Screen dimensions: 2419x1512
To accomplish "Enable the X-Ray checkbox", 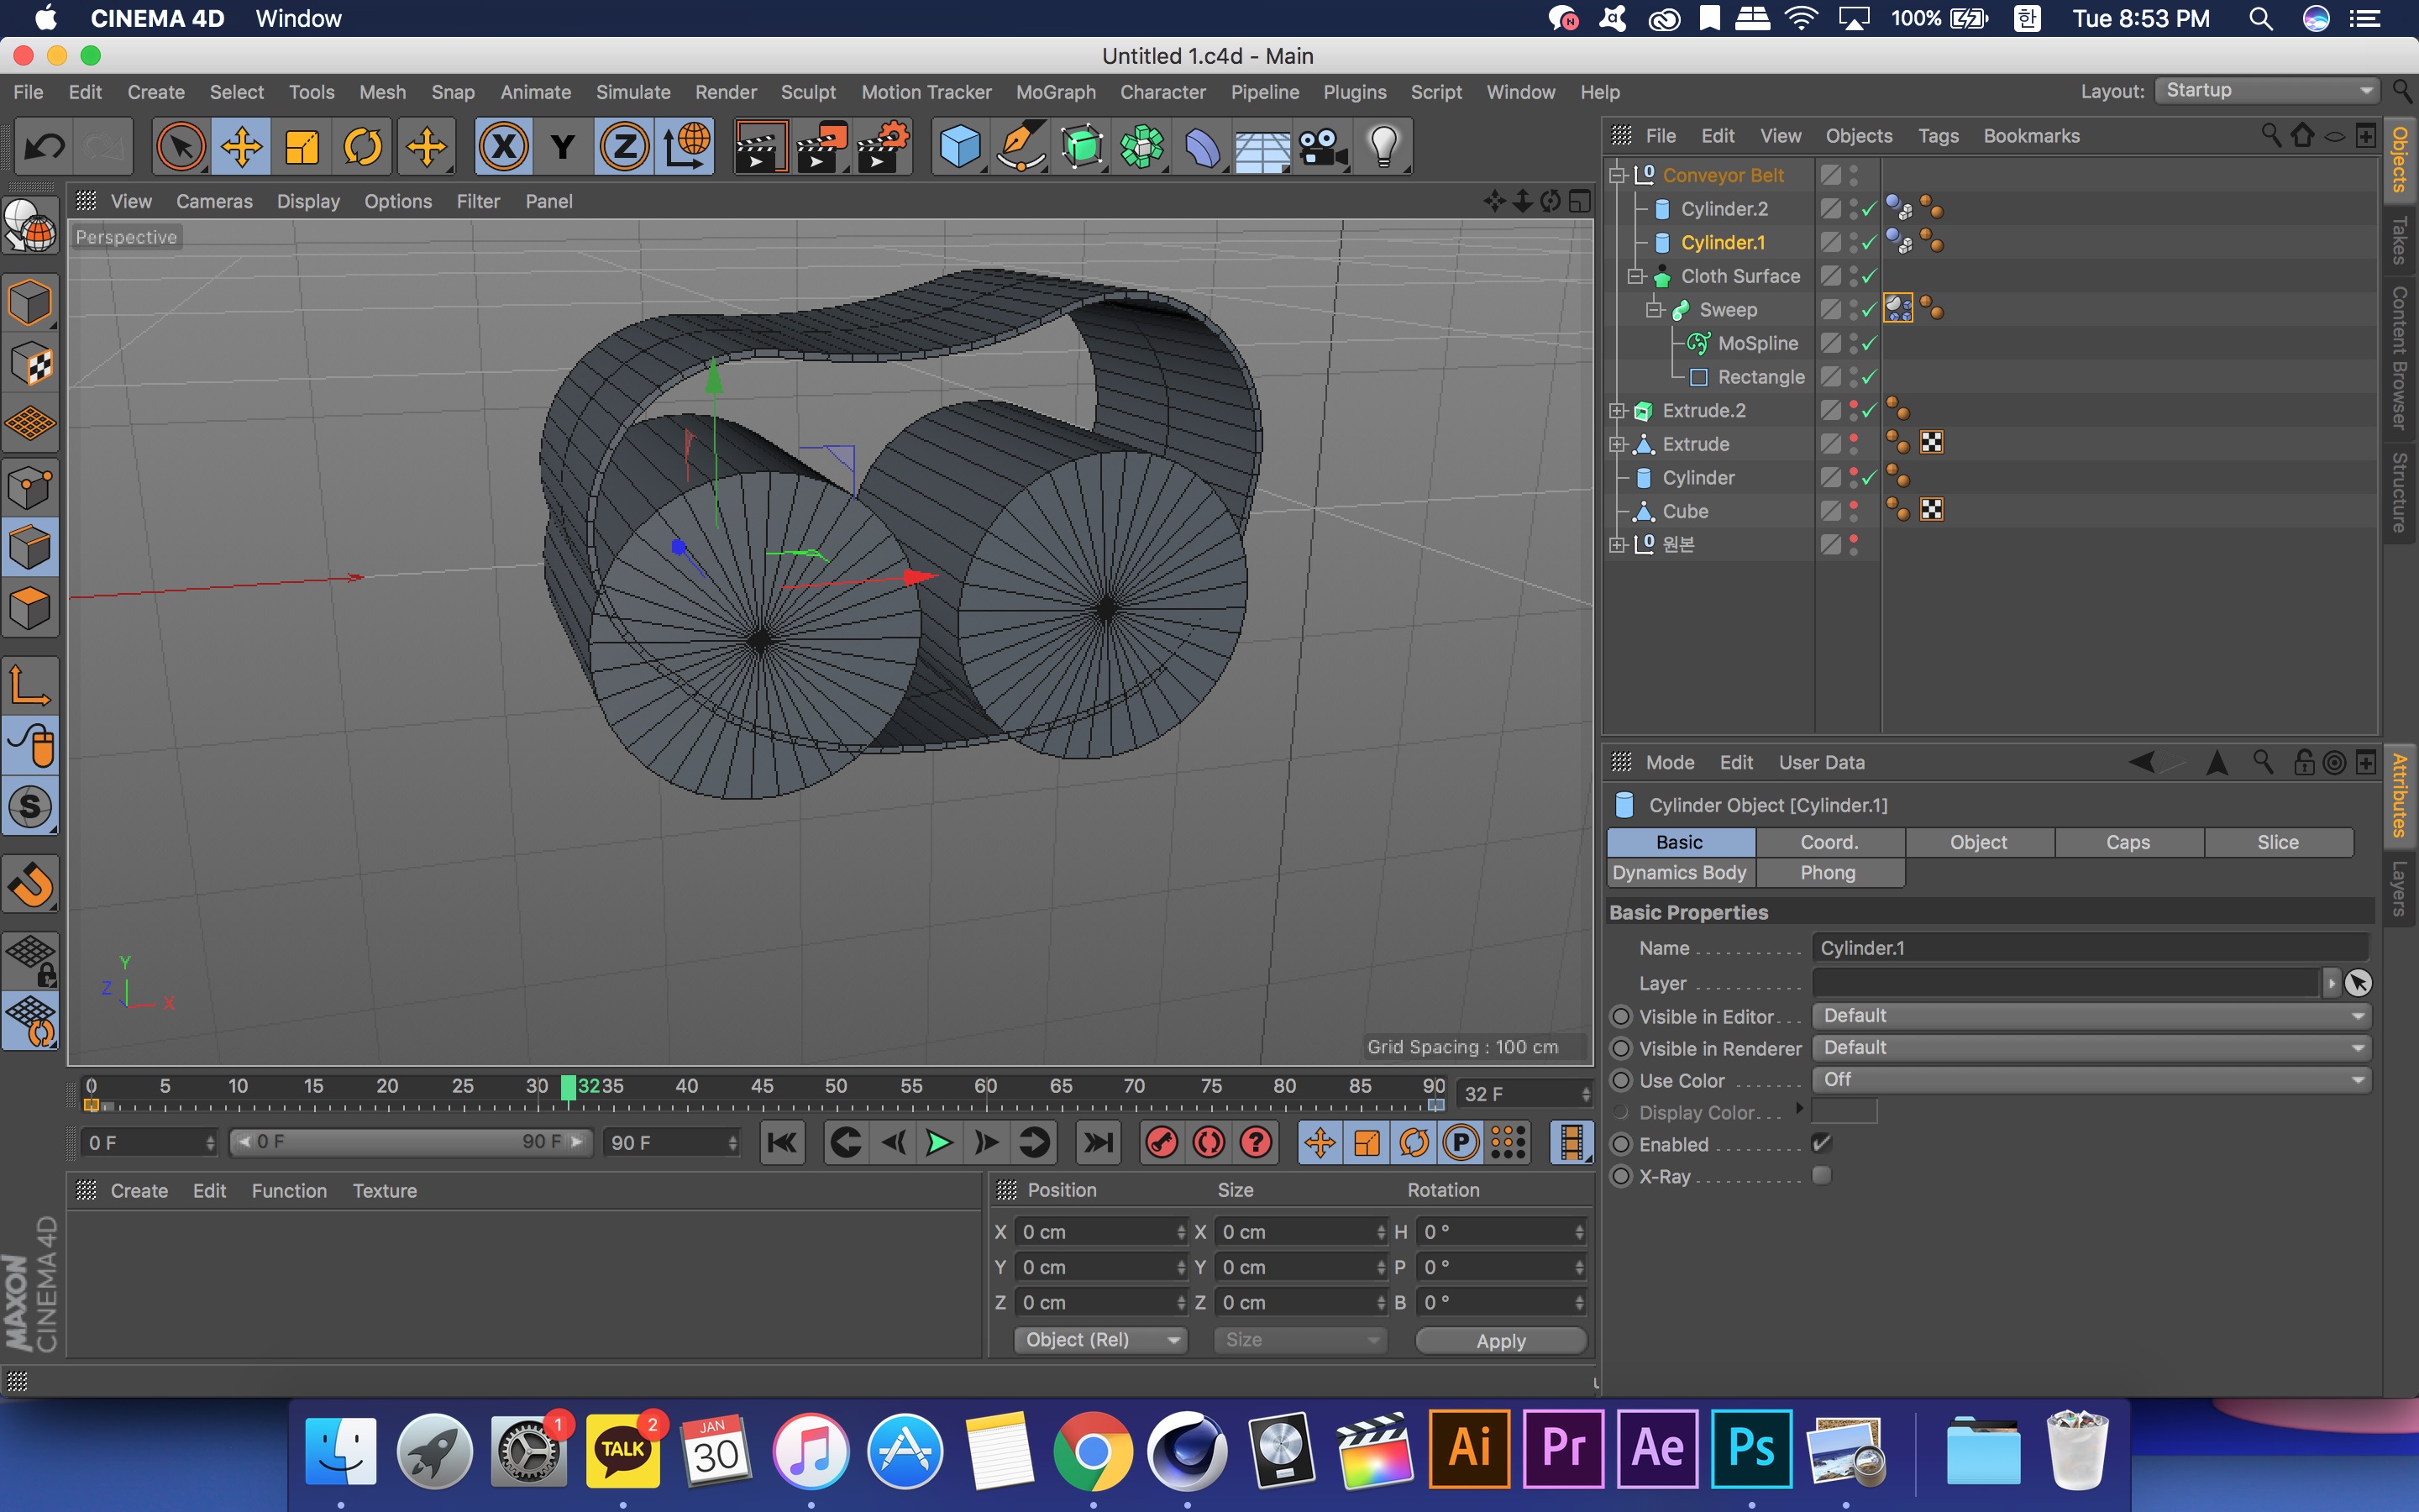I will 1821,1175.
